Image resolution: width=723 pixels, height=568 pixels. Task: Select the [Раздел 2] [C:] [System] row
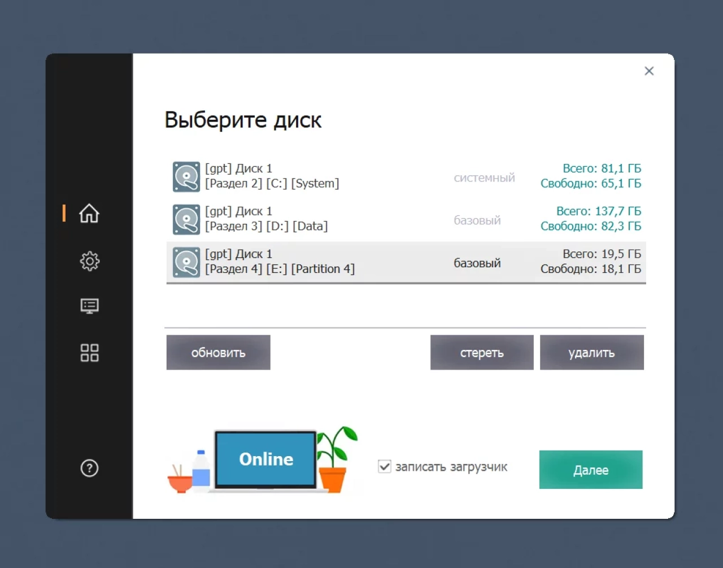[406, 176]
